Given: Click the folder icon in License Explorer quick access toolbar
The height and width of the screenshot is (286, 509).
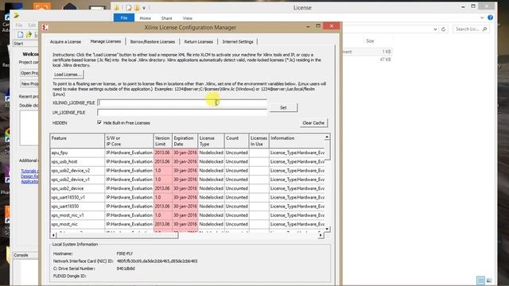Looking at the screenshot, I should 117,7.
